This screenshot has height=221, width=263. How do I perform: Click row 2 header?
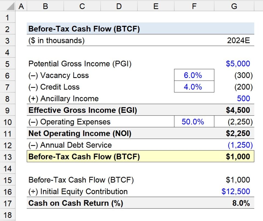coord(7,29)
